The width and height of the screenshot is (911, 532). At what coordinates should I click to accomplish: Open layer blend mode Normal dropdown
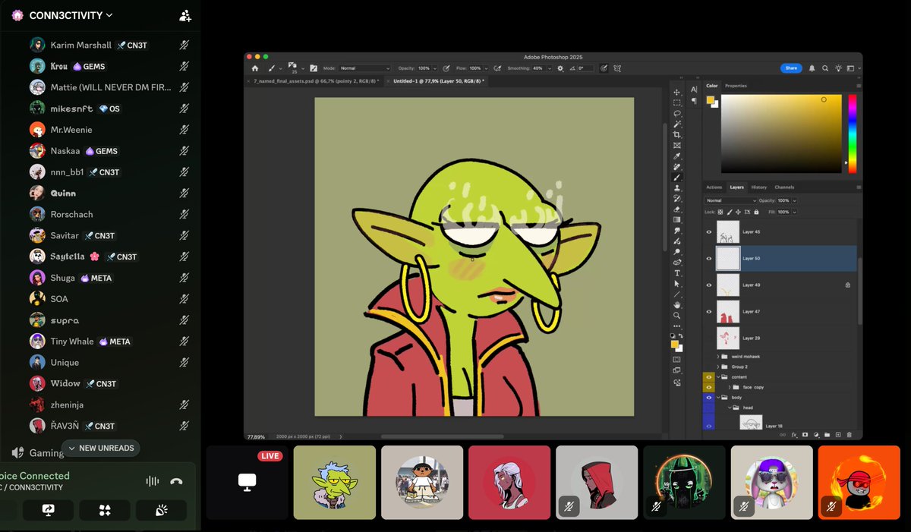(x=731, y=200)
